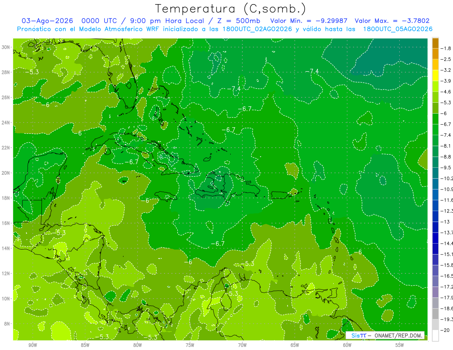Click the colorbar label "-17.2"

tap(447, 287)
